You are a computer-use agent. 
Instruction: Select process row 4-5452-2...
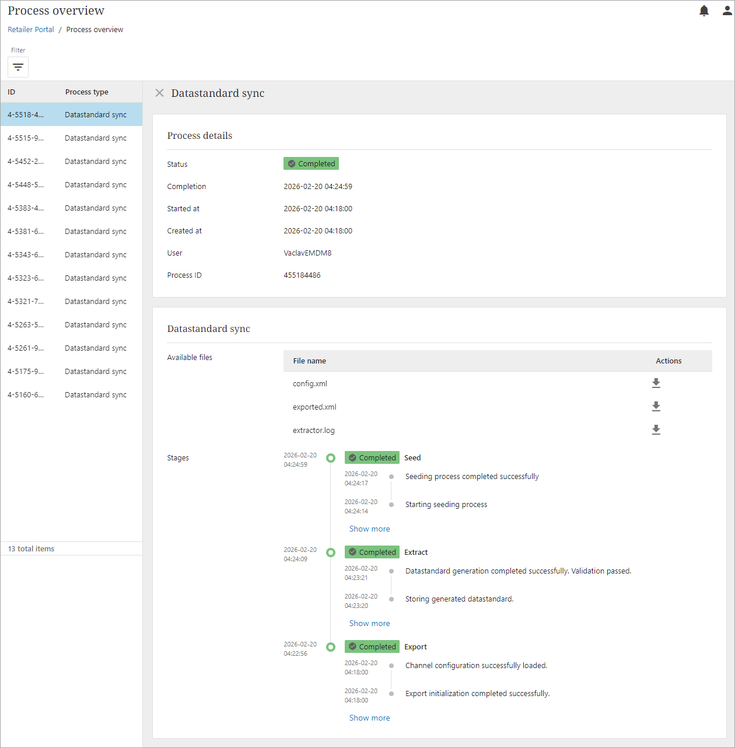point(71,162)
